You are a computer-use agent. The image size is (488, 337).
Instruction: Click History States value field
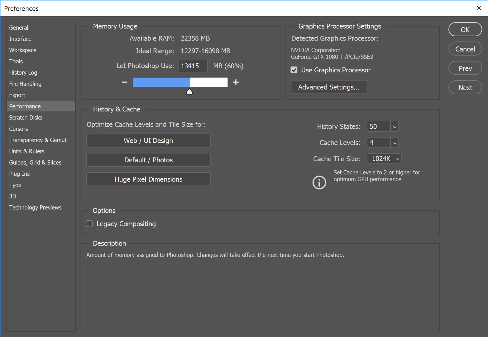tap(379, 126)
